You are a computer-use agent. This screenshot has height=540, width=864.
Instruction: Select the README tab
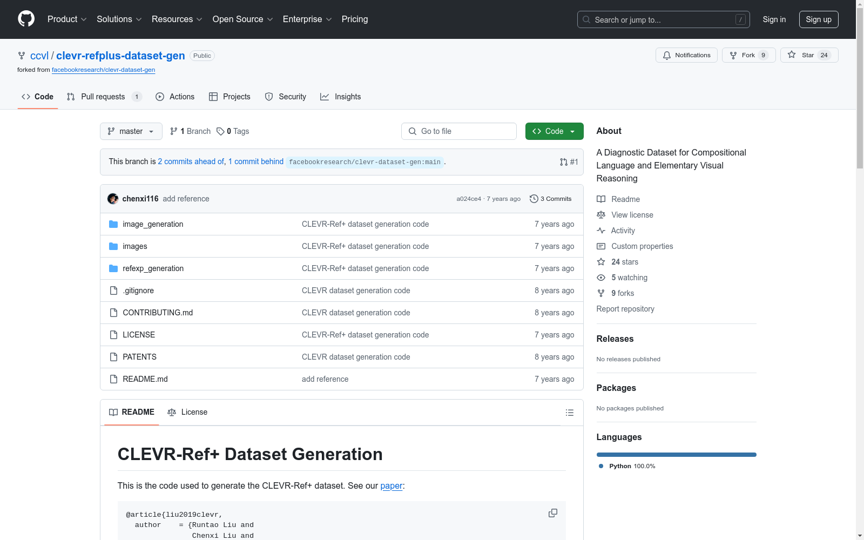[132, 412]
